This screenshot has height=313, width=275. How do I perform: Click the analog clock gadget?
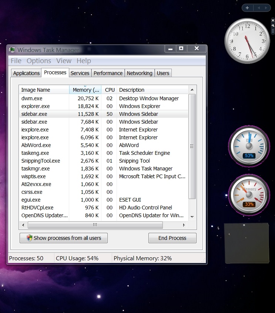(247, 41)
